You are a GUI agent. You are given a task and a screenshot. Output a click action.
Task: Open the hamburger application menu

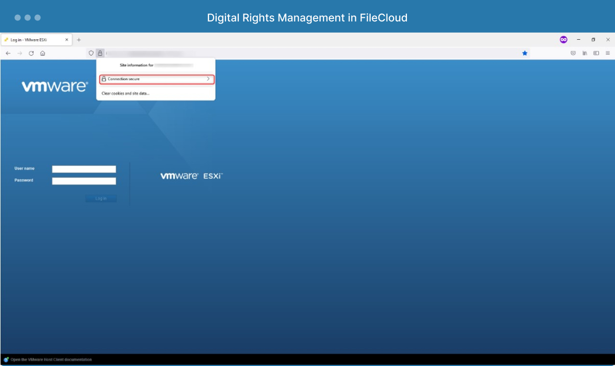pos(608,53)
